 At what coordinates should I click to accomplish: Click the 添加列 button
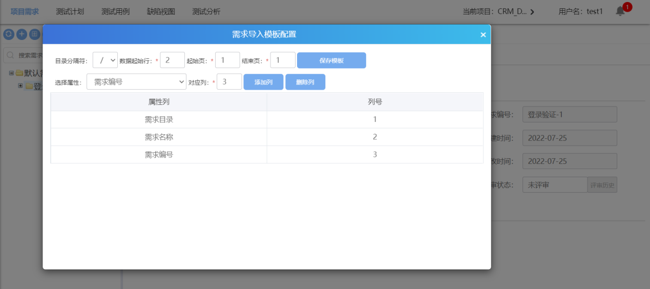[x=263, y=82]
